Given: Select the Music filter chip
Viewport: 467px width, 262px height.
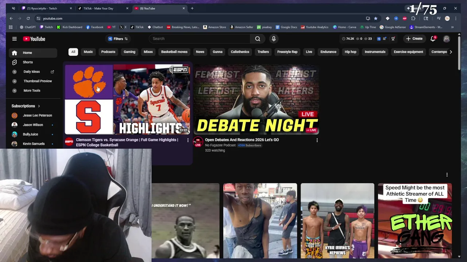Looking at the screenshot, I should click(88, 52).
